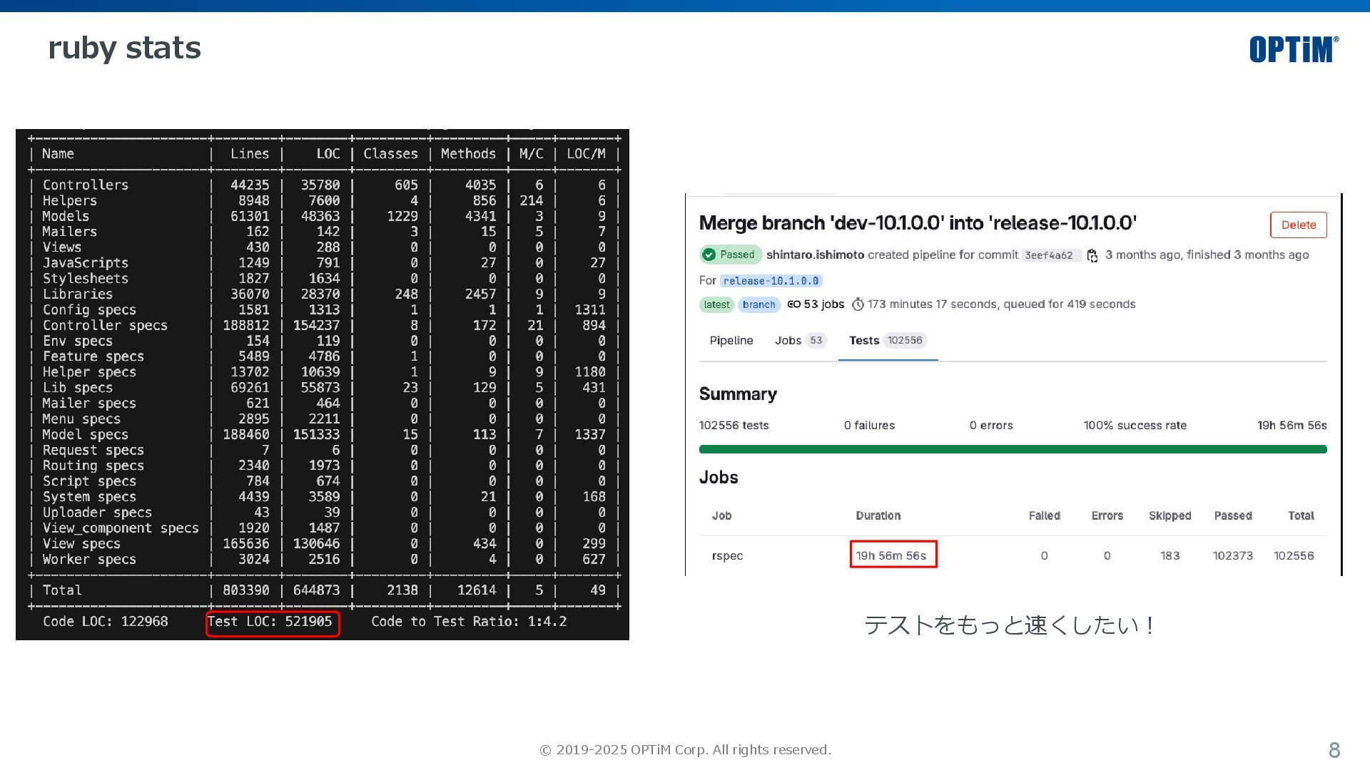Click the 0 errors summary text
This screenshot has width=1370, height=770.
pos(991,425)
